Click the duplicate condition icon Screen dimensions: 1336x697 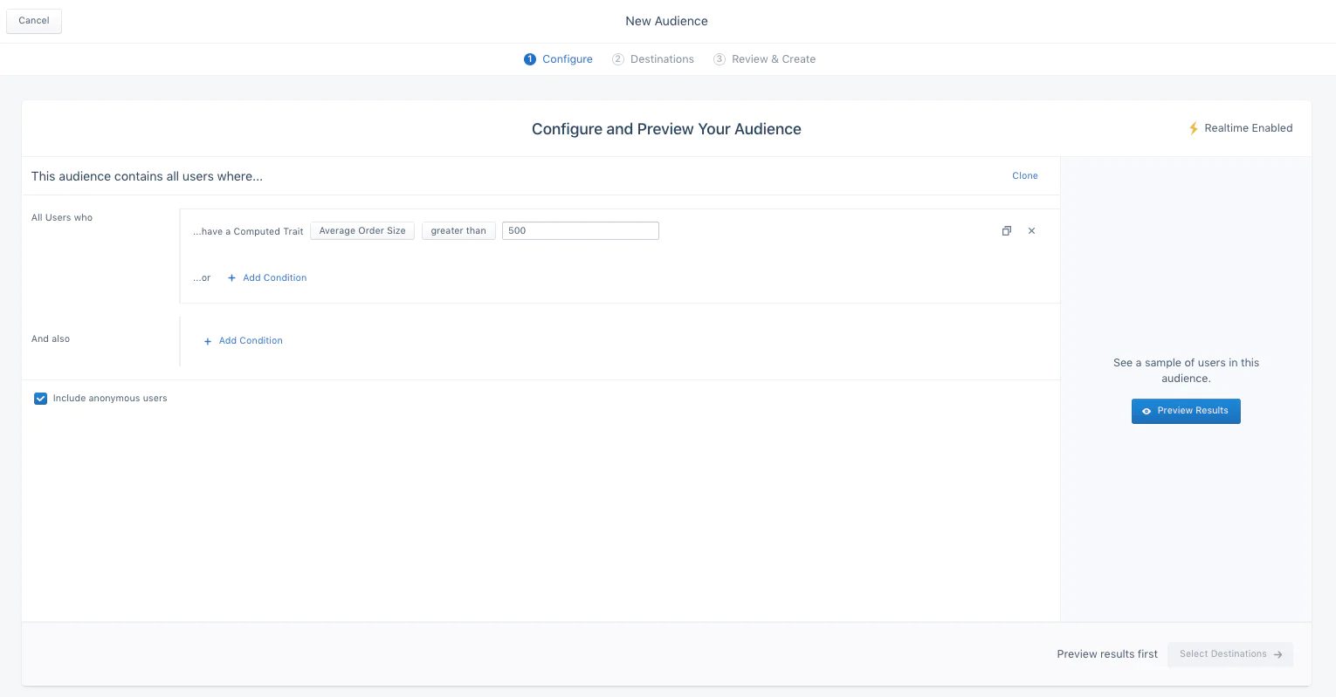pyautogui.click(x=1006, y=231)
